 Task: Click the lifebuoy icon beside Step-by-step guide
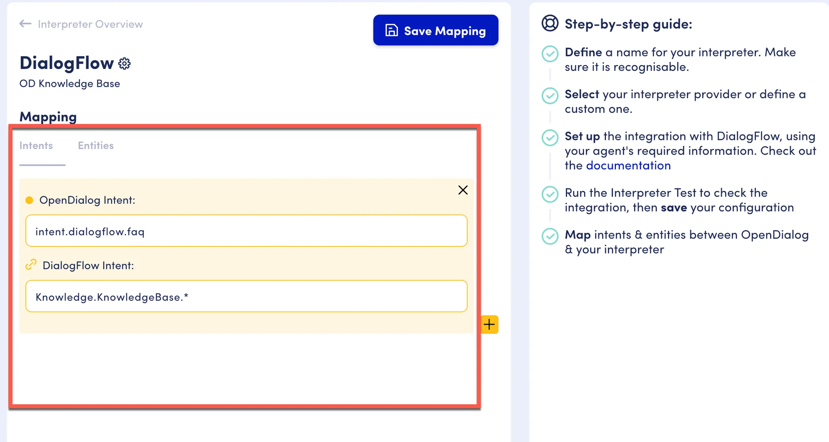click(550, 23)
